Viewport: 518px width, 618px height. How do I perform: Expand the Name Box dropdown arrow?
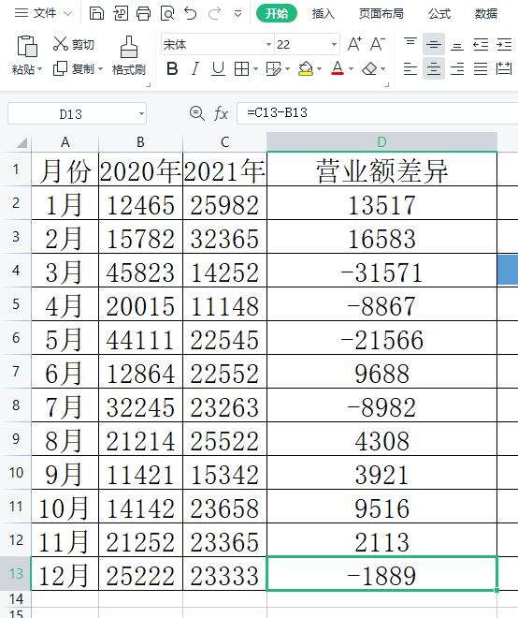[x=141, y=114]
